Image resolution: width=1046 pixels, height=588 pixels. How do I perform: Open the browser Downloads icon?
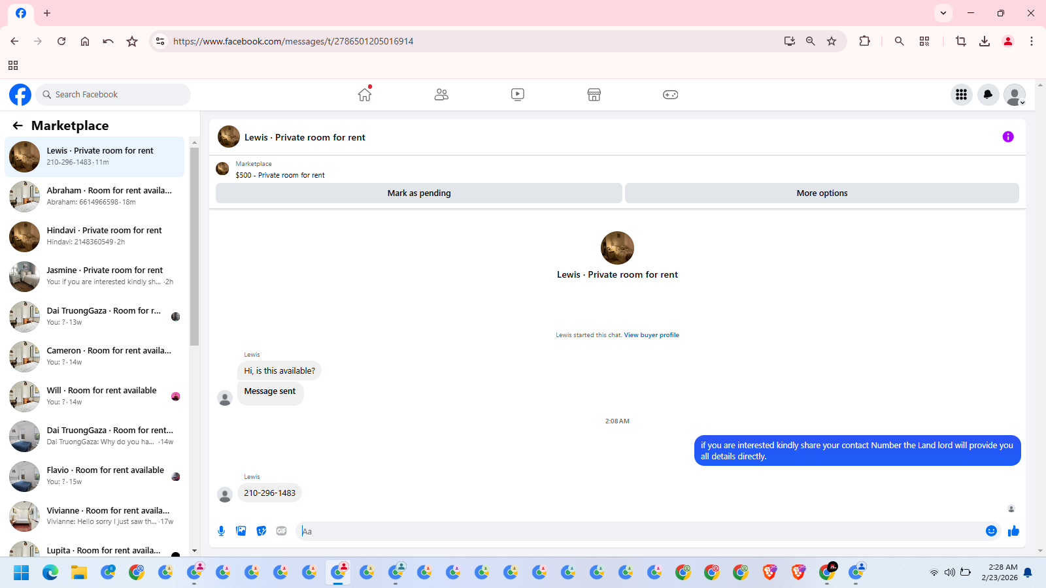pos(985,41)
